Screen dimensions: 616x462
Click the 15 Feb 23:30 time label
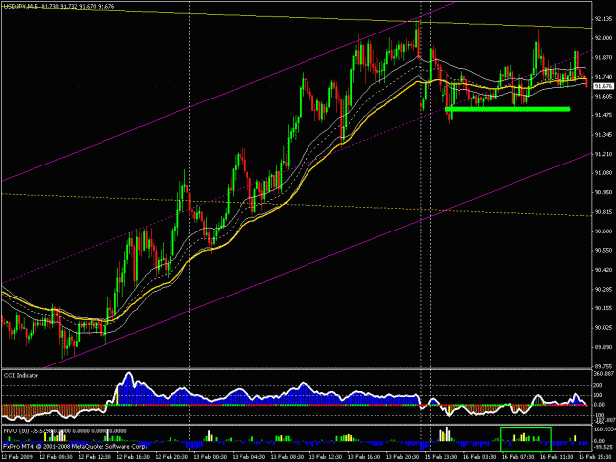tap(442, 457)
